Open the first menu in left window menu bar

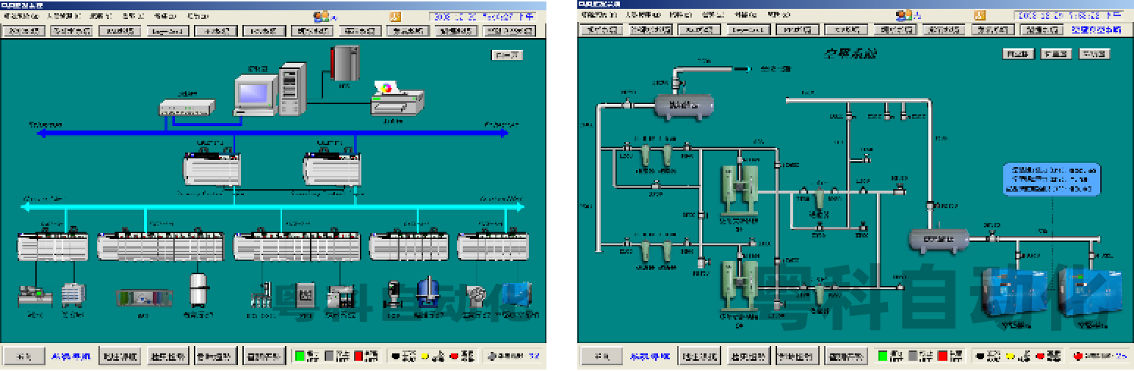pyautogui.click(x=21, y=15)
